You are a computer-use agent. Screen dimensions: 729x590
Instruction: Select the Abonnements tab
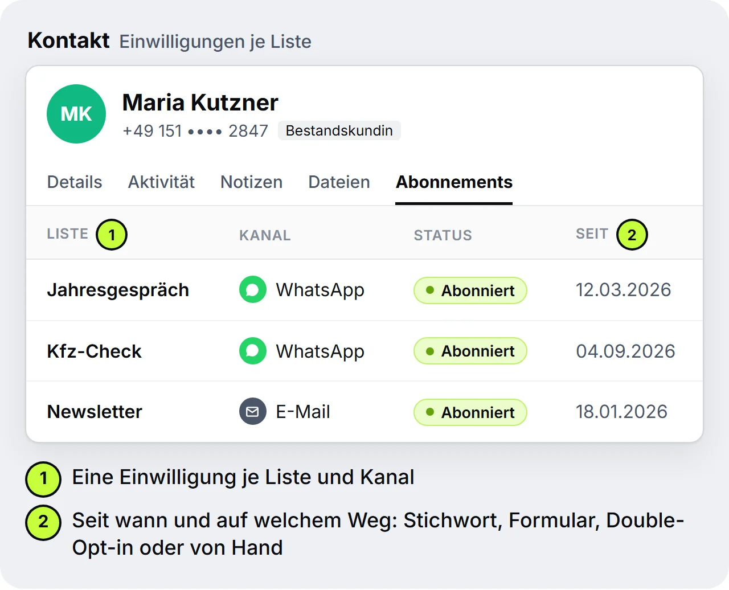(454, 182)
